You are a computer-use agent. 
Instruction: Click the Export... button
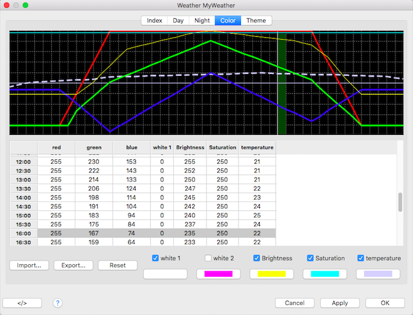coord(73,265)
